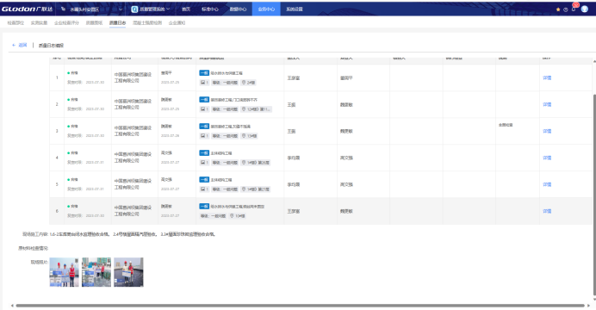Open the first site photo thumbnail

(65, 272)
